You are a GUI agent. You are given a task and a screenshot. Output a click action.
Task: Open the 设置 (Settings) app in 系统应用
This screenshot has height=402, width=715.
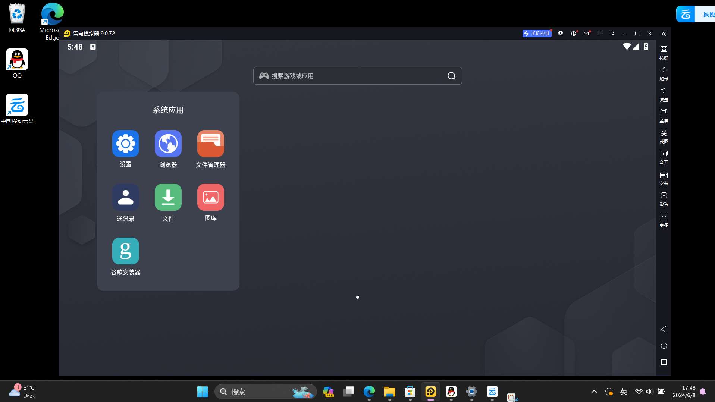125,144
